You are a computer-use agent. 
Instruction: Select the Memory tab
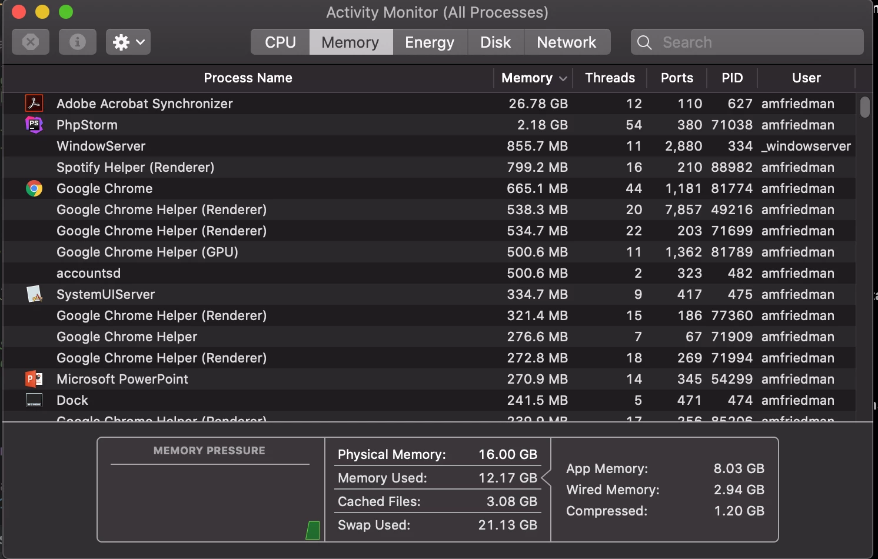click(351, 42)
